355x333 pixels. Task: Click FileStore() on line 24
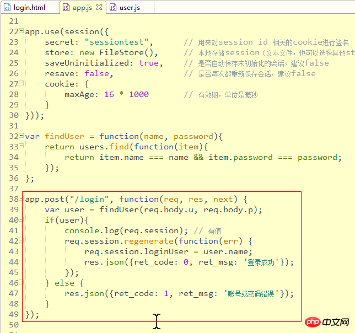(x=126, y=52)
